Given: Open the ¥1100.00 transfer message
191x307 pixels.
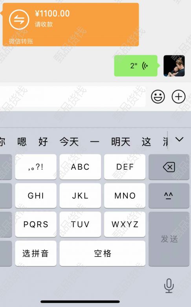Looking at the screenshot, I should pyautogui.click(x=71, y=25).
